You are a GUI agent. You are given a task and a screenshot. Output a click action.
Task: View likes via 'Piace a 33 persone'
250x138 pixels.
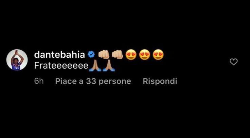[93, 81]
